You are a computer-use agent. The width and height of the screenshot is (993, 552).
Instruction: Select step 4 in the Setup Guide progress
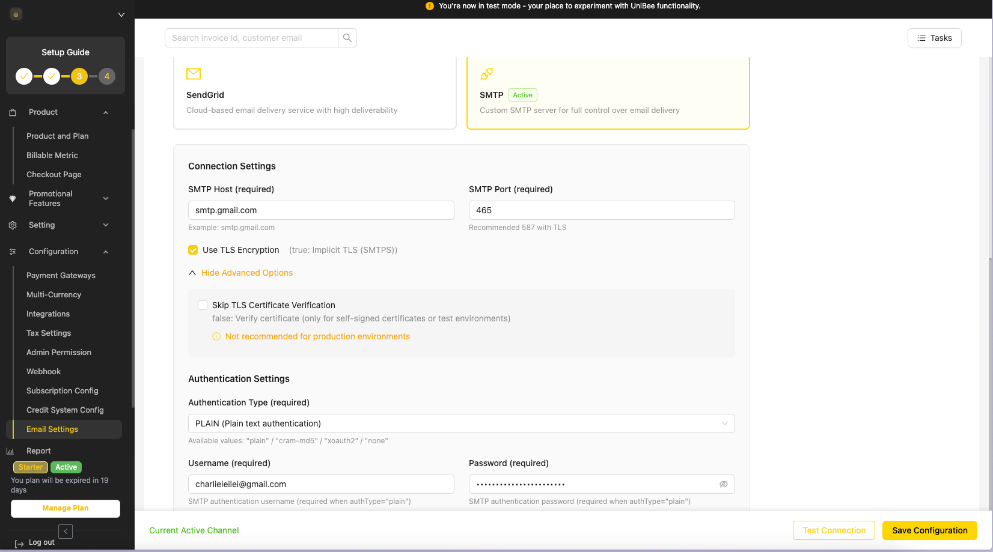(x=106, y=76)
